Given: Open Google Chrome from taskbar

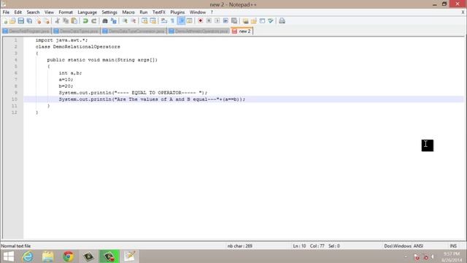Looking at the screenshot, I should 68,256.
